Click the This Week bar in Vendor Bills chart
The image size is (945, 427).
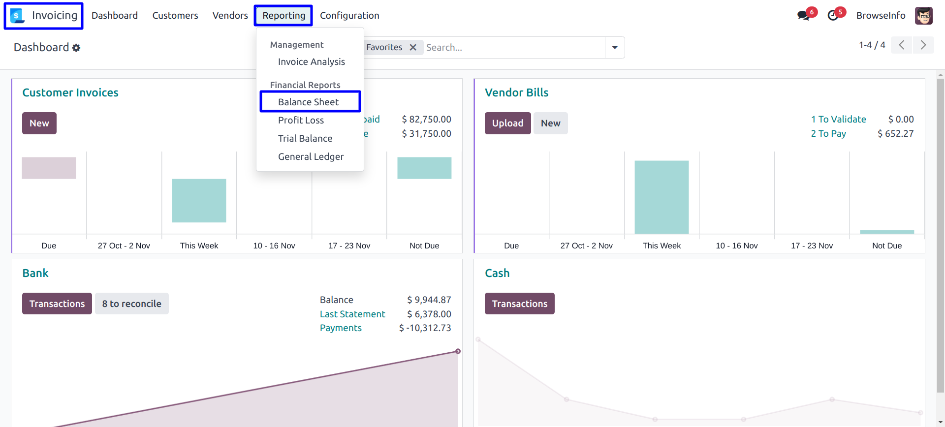[661, 197]
